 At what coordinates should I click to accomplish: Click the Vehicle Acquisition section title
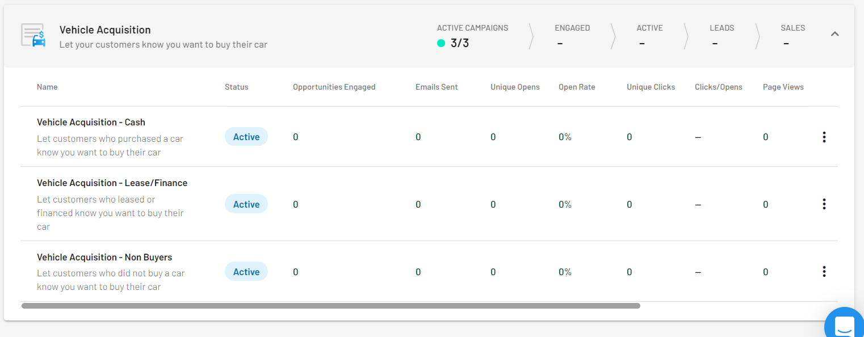(105, 30)
